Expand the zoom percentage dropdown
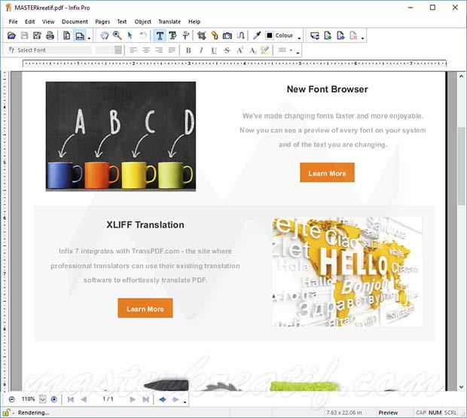467x418 pixels. tap(43, 399)
